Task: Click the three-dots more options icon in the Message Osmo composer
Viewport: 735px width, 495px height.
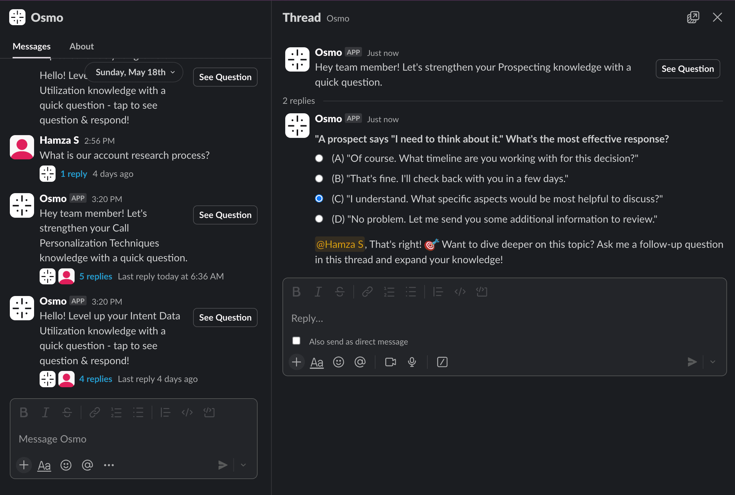Action: (109, 465)
